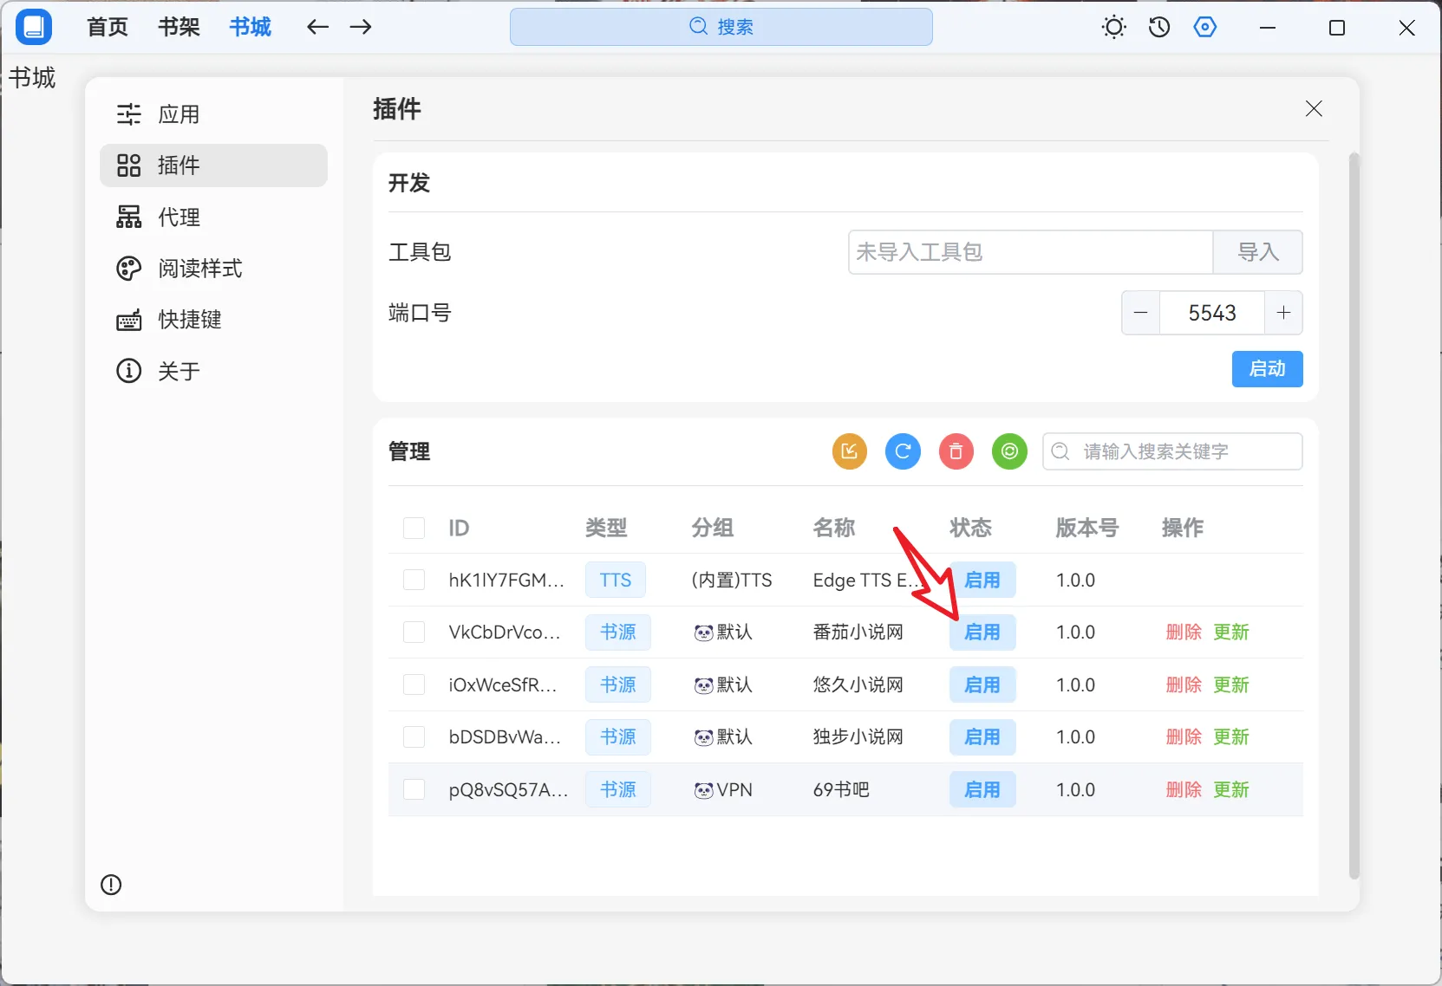
Task: Select 快捷键 in settings sidebar
Action: [x=213, y=320]
